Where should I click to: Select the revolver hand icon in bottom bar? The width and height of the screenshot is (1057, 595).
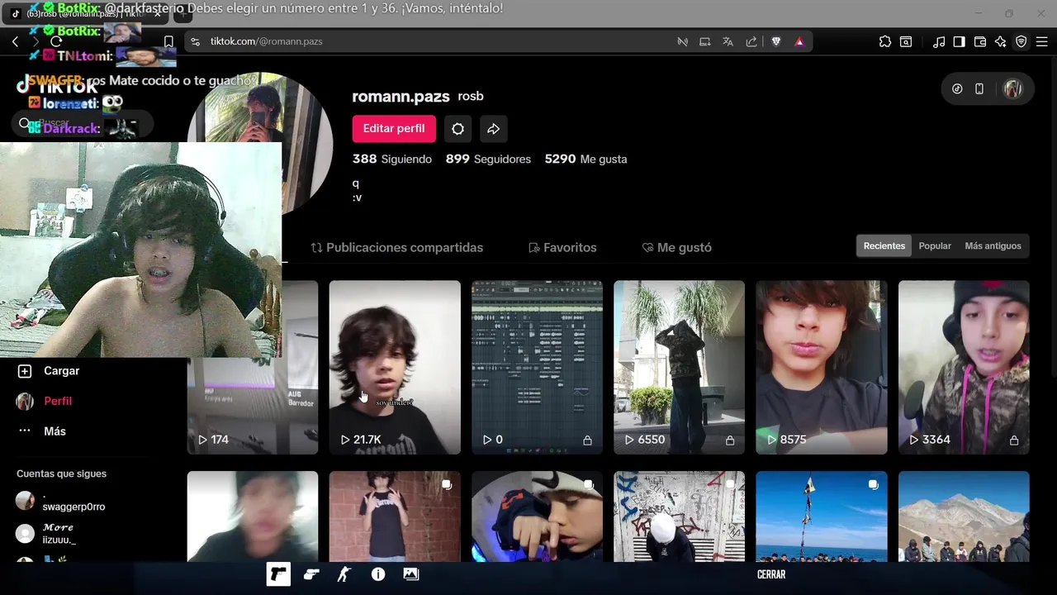click(x=311, y=574)
